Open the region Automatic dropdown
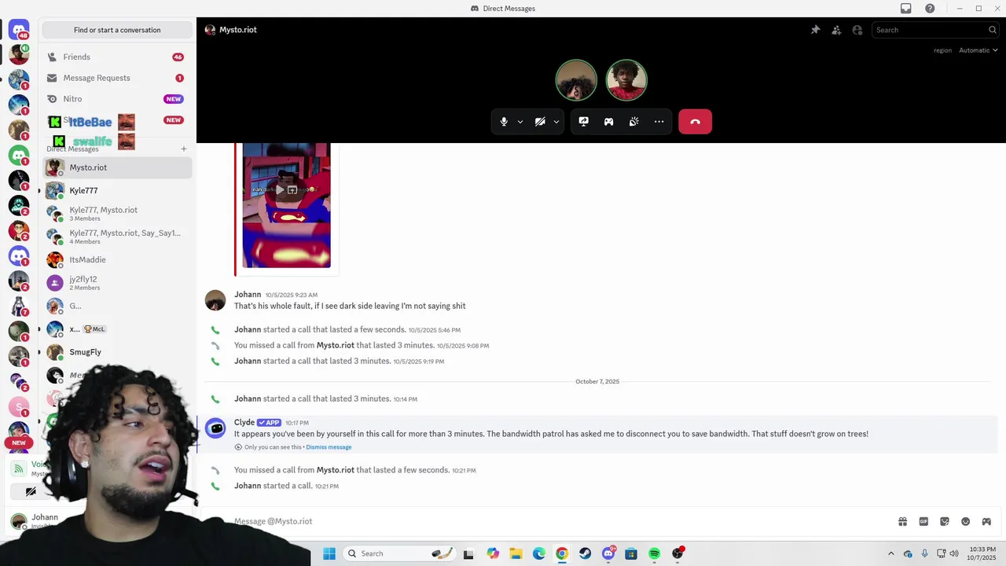Screen dimensions: 1006x566 pos(978,50)
